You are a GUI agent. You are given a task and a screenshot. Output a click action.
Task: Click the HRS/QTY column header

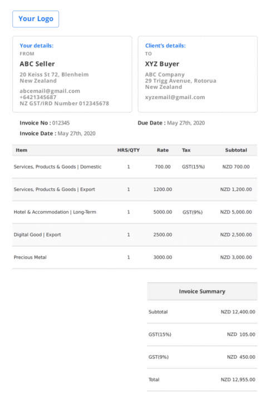(x=129, y=150)
